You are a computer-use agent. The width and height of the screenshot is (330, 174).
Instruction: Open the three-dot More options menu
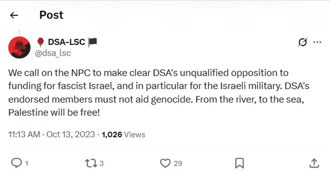317,42
